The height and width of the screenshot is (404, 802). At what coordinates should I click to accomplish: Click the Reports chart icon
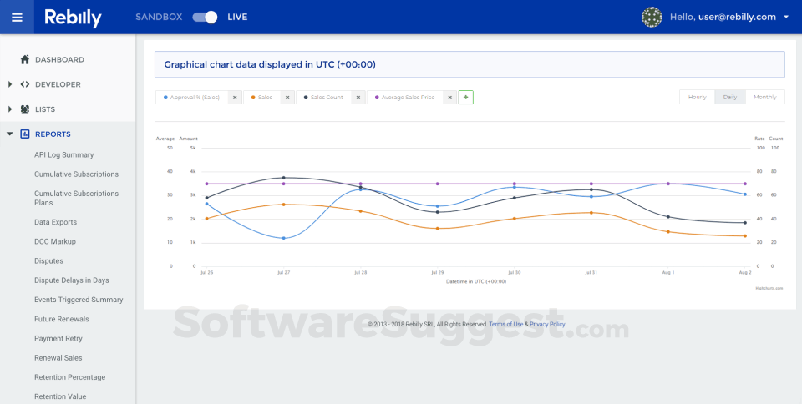coord(25,134)
